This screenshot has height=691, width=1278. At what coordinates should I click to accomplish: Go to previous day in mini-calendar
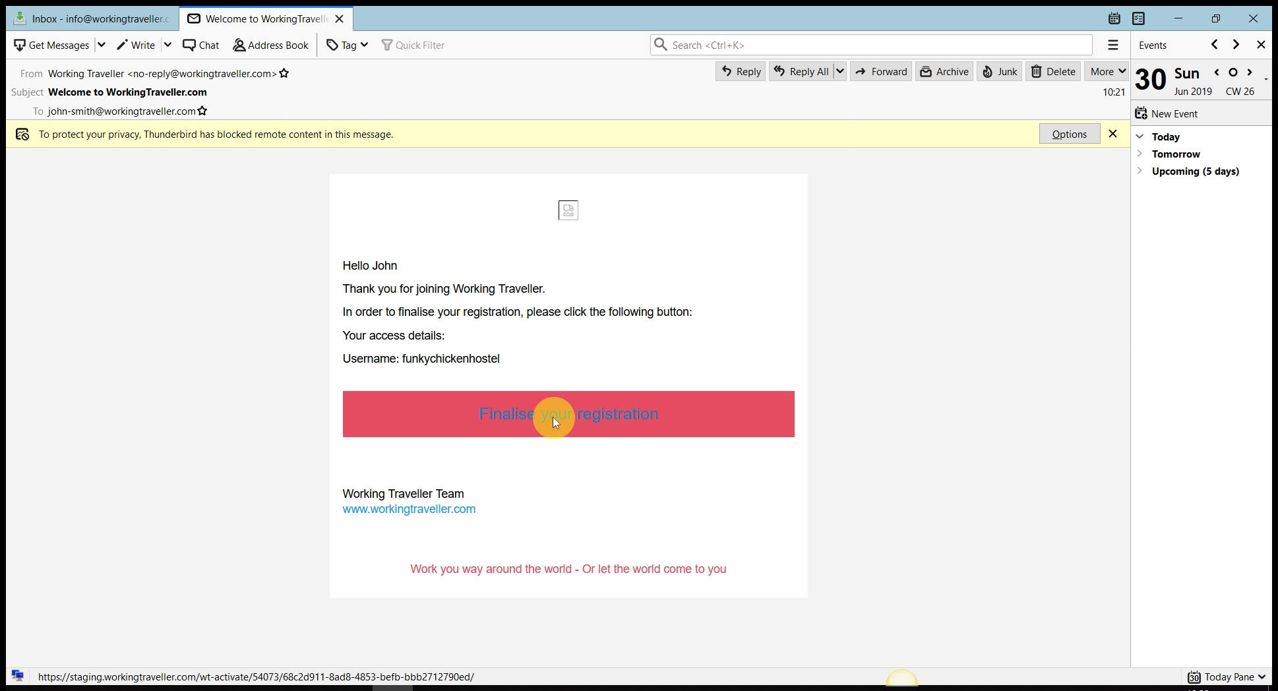(x=1217, y=73)
